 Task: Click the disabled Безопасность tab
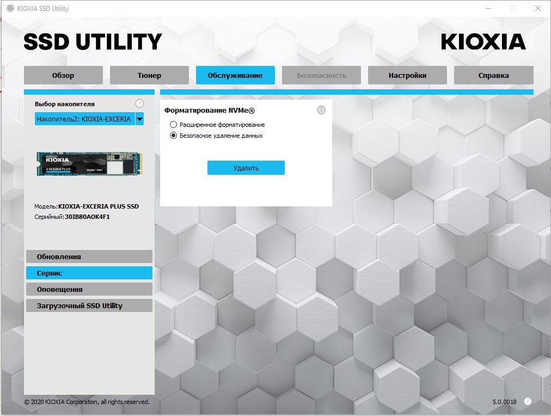coord(321,75)
